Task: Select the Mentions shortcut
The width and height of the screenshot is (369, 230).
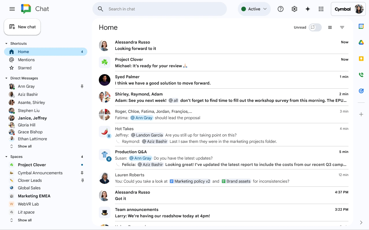Action: coord(26,60)
